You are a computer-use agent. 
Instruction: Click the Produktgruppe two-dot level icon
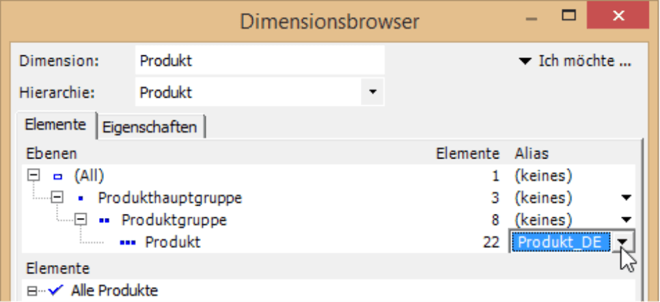(x=105, y=221)
